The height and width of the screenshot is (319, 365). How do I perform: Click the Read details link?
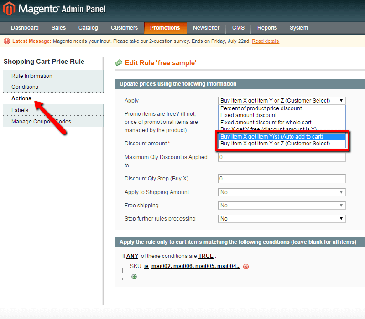(x=265, y=41)
